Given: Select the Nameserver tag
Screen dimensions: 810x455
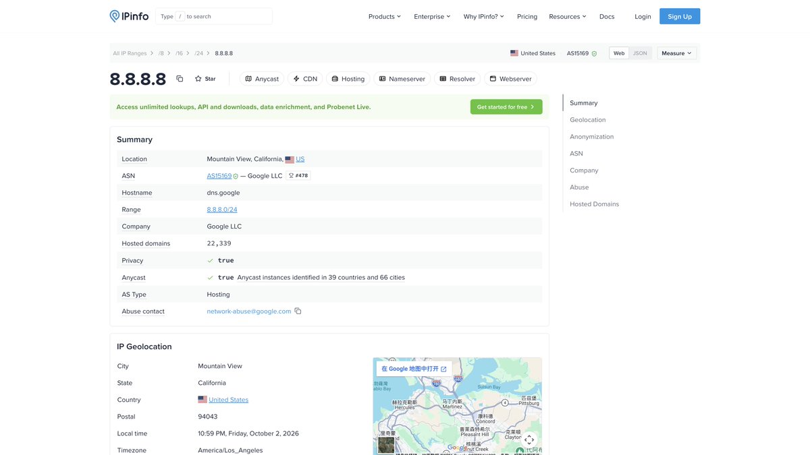Looking at the screenshot, I should point(402,79).
